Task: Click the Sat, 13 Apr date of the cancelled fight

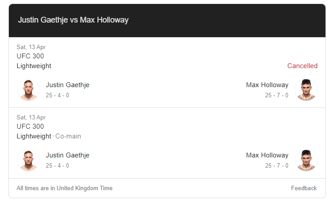Action: pos(31,47)
